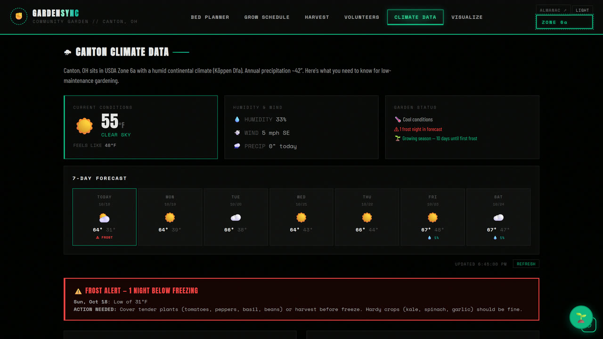Image resolution: width=603 pixels, height=339 pixels.
Task: Open the Bed Planner tab
Action: [x=210, y=17]
